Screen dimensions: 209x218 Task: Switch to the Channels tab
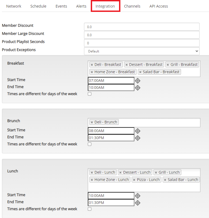132,6
